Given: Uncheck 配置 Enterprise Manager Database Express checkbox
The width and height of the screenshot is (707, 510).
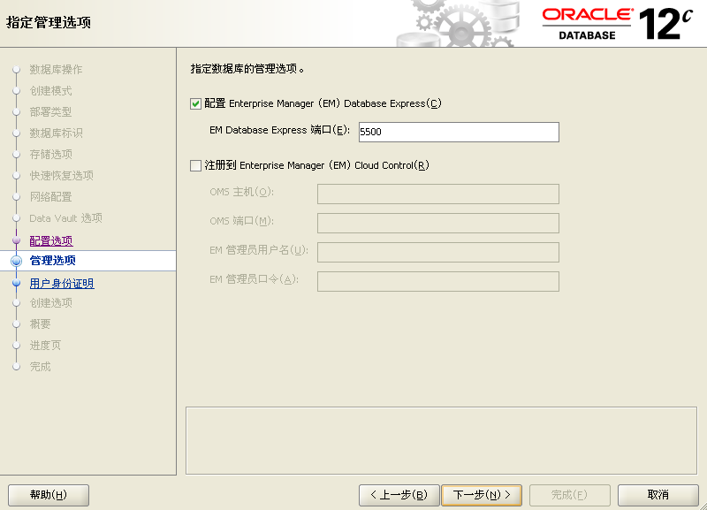Looking at the screenshot, I should (195, 104).
